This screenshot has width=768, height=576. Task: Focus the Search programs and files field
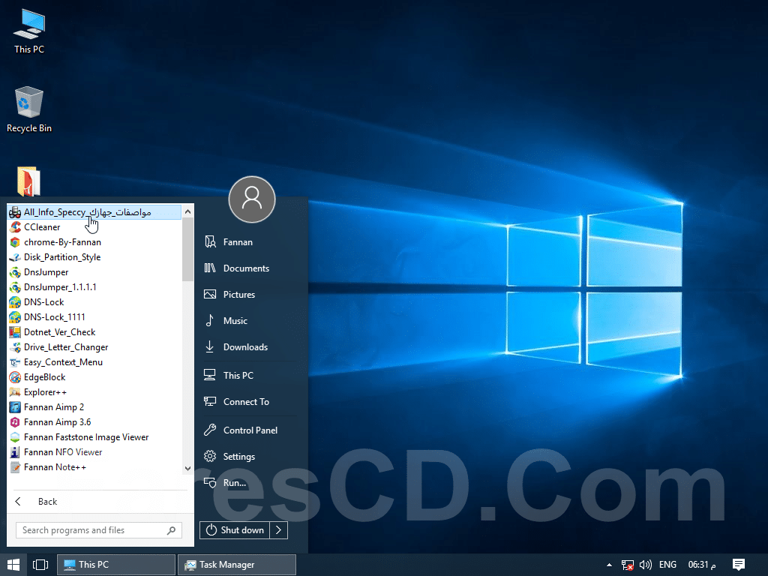point(99,530)
